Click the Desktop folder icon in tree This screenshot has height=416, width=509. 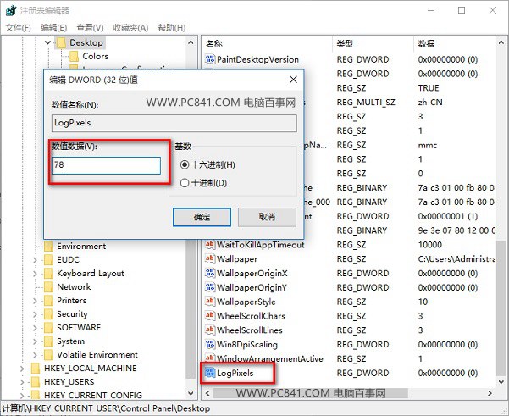tap(61, 43)
